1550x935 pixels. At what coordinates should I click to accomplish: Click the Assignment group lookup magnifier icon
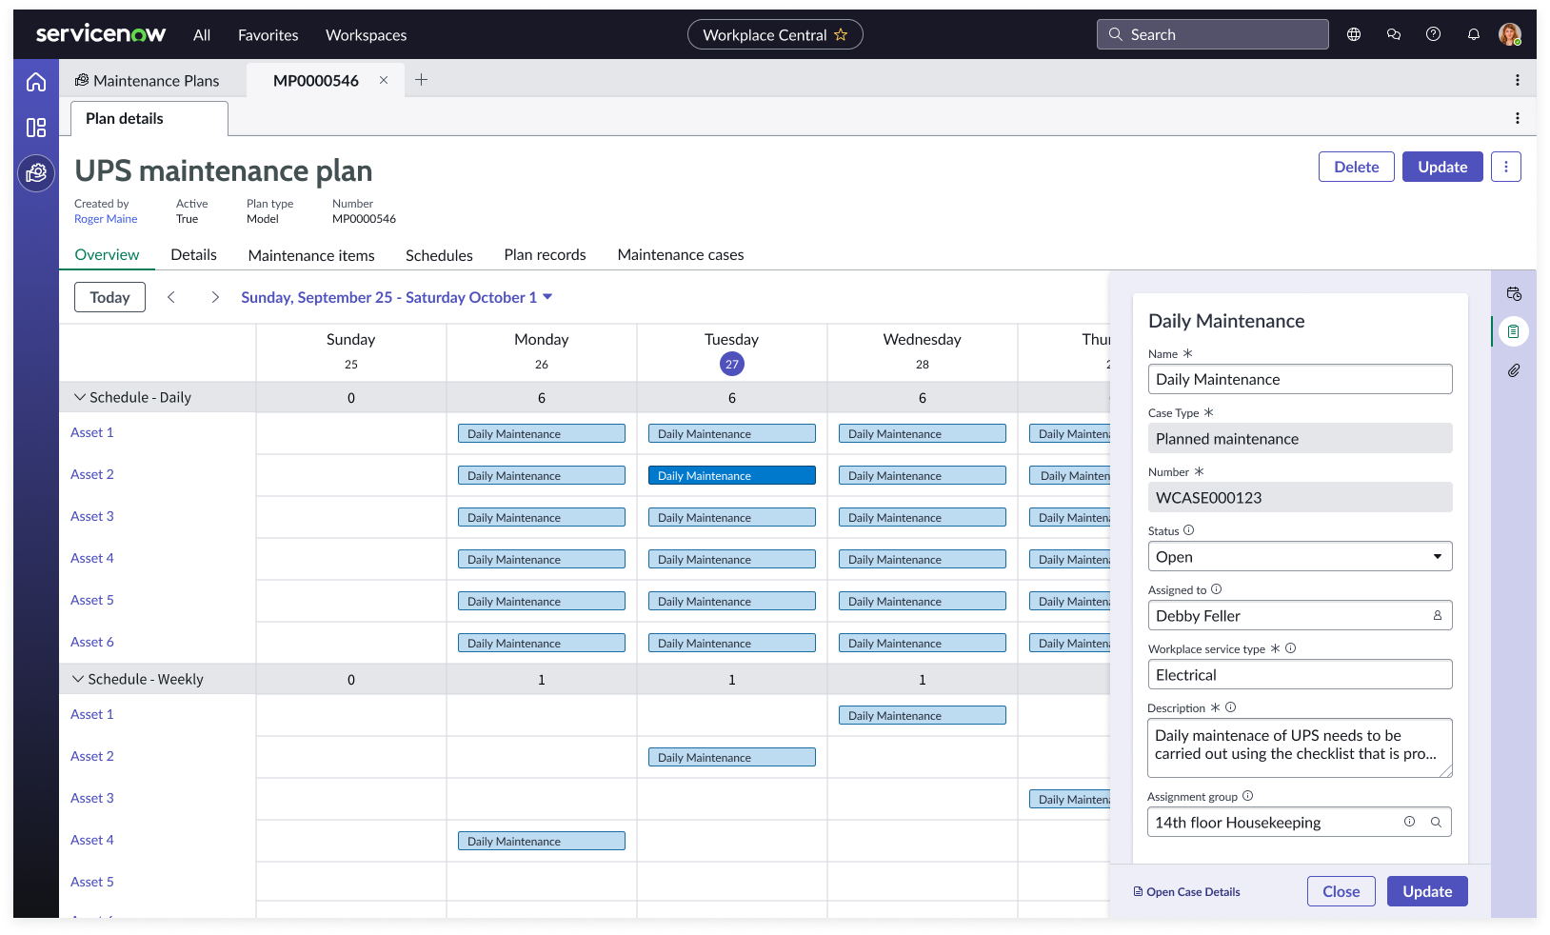coord(1436,822)
